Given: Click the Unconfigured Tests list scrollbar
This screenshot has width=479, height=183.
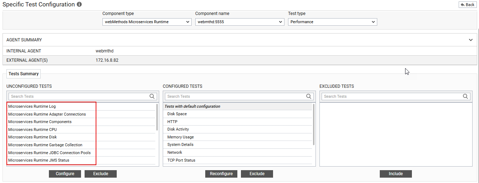Looking at the screenshot, I should tap(157, 118).
